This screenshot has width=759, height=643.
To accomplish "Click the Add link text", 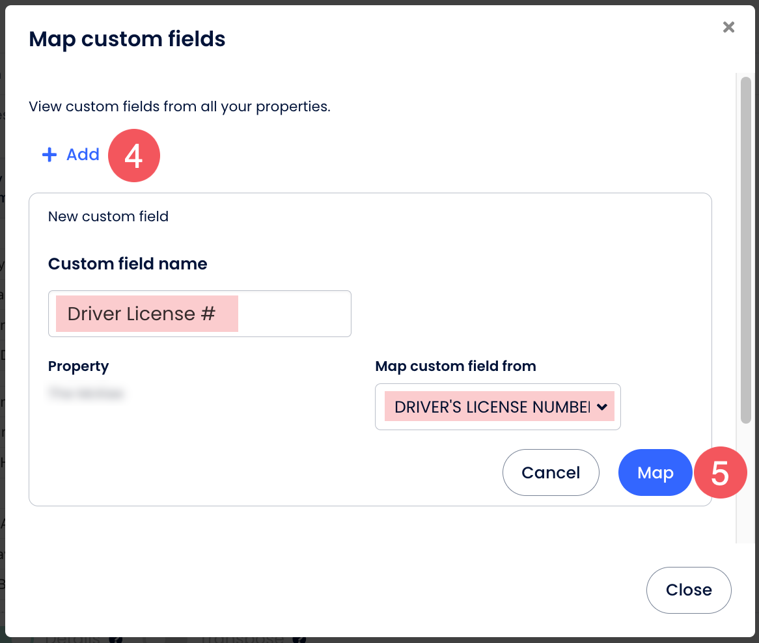I will point(83,155).
